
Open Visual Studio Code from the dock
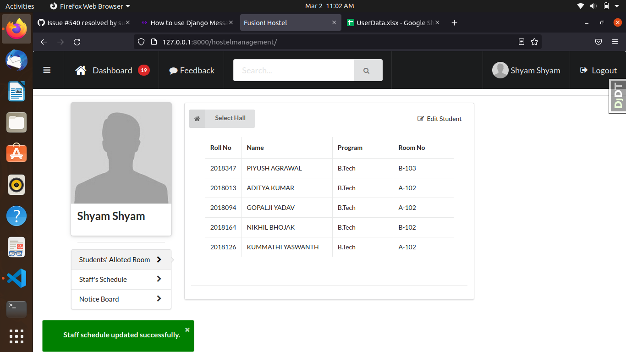tap(16, 278)
